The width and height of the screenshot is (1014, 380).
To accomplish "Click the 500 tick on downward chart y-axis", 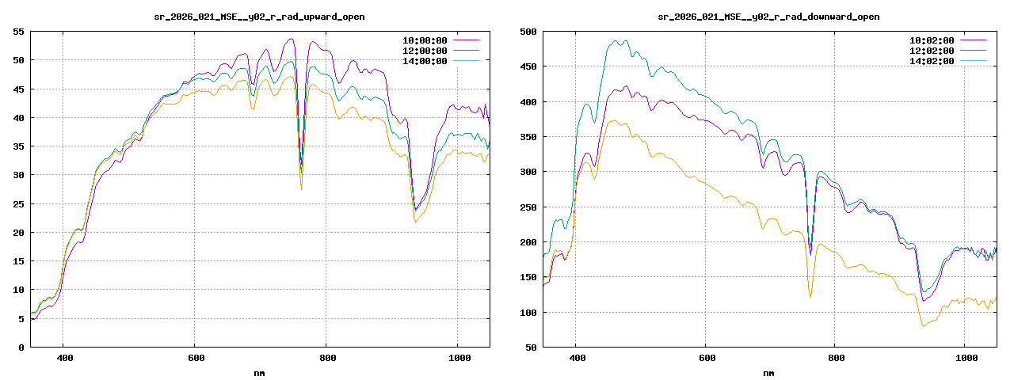I will tap(528, 32).
